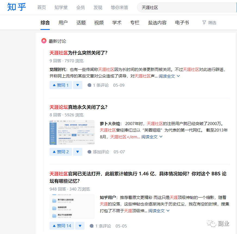Expand 阅读全文 on the 觉醒时代 answer
237x234 pixels.
tap(169, 76)
